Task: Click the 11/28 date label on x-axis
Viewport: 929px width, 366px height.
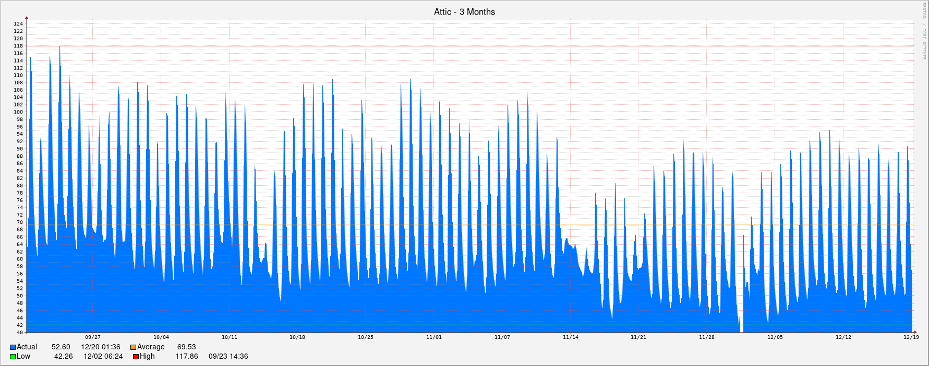Action: click(706, 337)
